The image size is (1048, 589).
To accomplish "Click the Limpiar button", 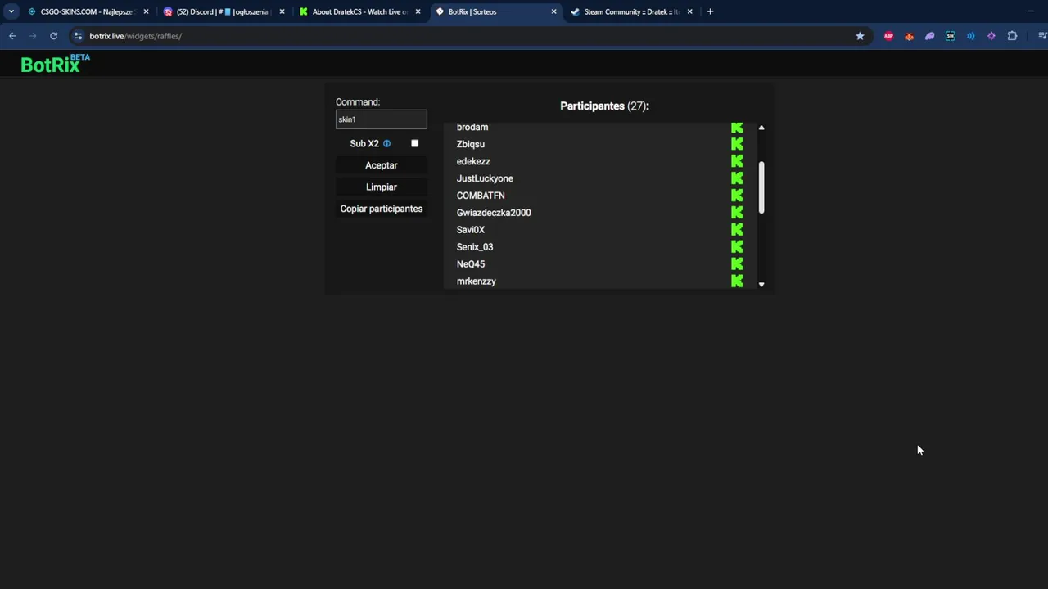I will (x=382, y=187).
